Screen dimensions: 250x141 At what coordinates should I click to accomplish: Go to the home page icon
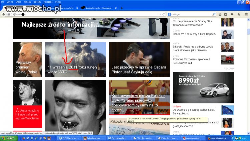click(x=239, y=14)
